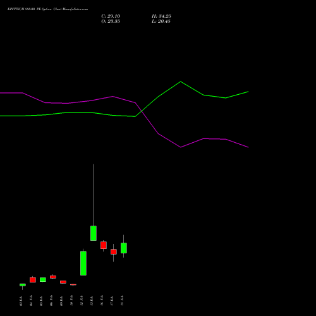Click the small green 03 Feb candle
The image size is (316, 316).
tap(23, 285)
